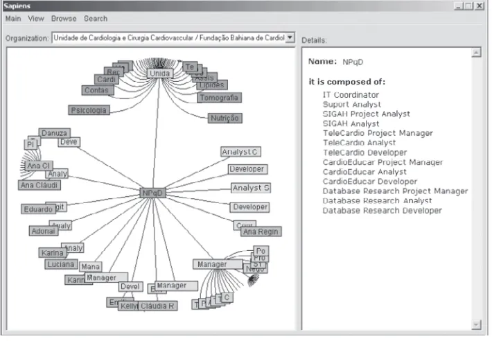Click the Manager node near Po
The image size is (492, 341).
point(218,265)
